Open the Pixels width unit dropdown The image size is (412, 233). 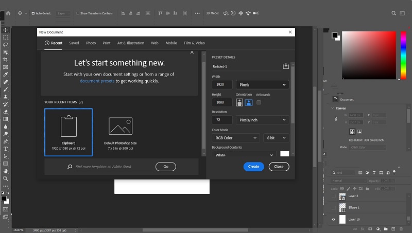262,85
